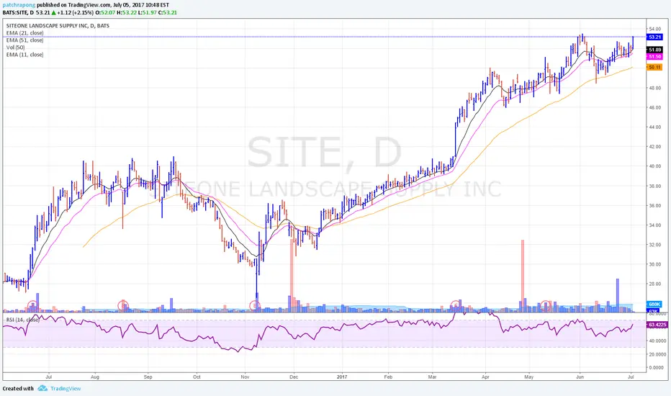Click the H:53.22 high value
This screenshot has height=396, width=671.
pos(127,12)
